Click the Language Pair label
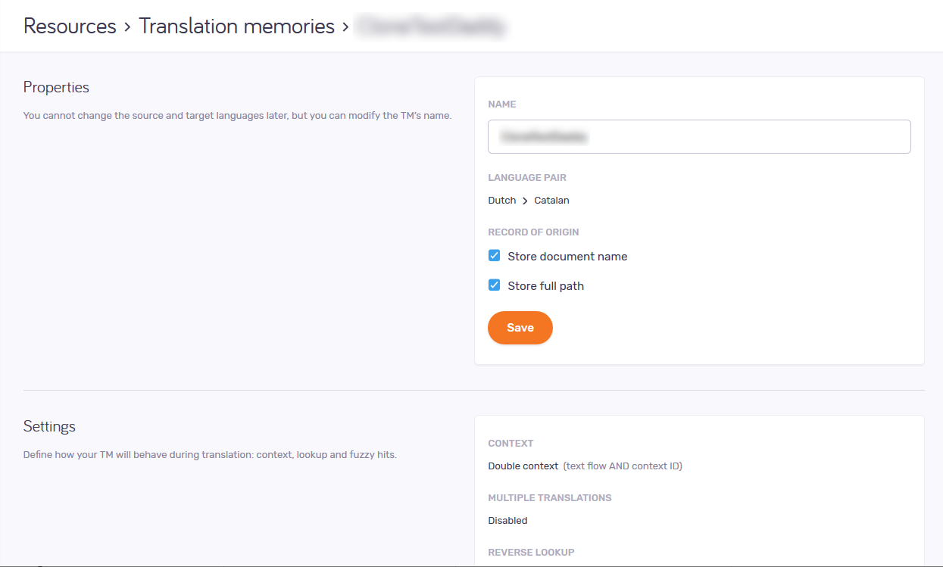Image resolution: width=943 pixels, height=567 pixels. (x=526, y=178)
